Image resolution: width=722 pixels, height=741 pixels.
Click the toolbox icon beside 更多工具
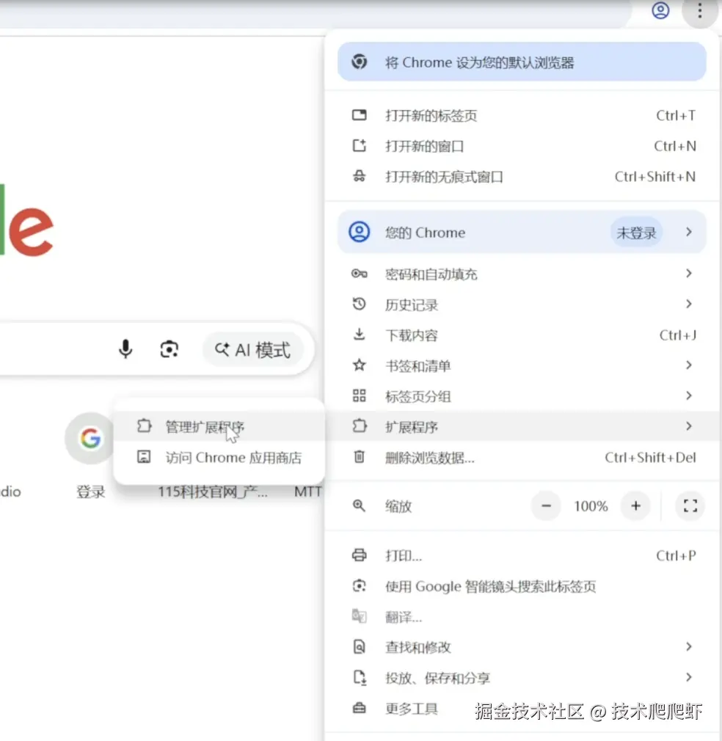(x=359, y=708)
